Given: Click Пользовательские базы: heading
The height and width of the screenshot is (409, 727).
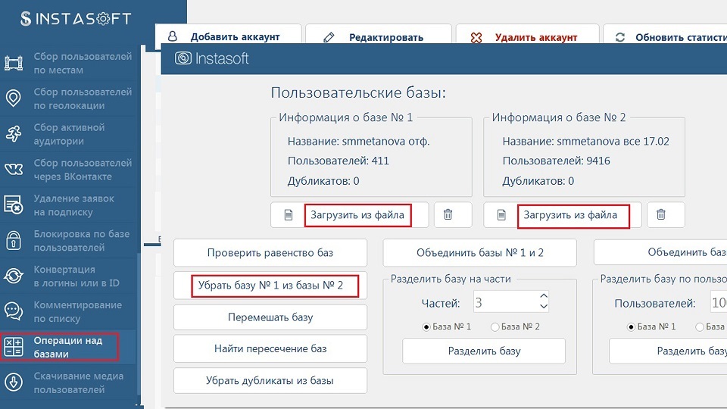Looking at the screenshot, I should click(x=358, y=92).
